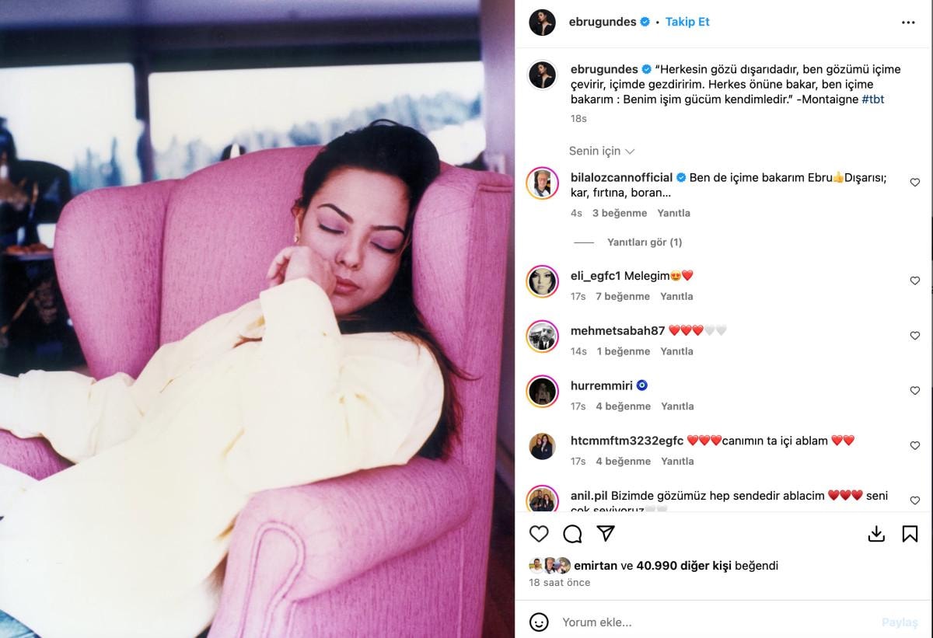Share the post via paper plane icon

pos(606,534)
